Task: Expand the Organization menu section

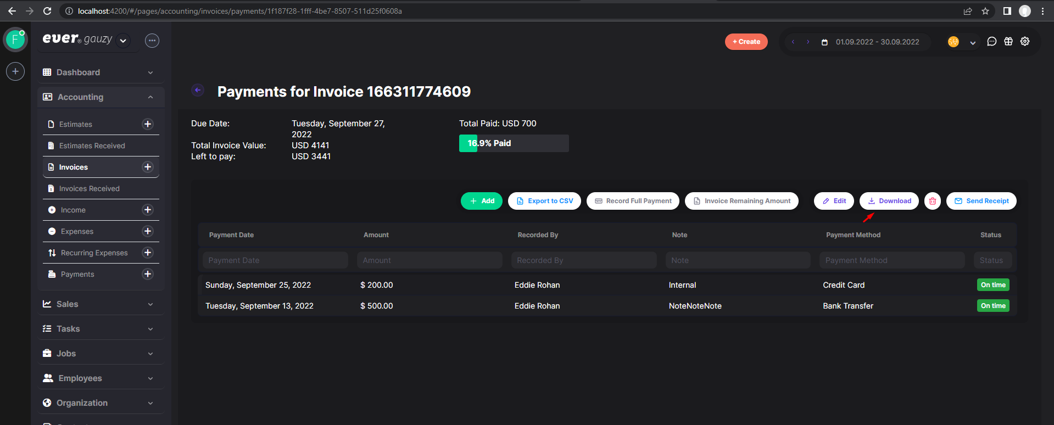Action: pyautogui.click(x=101, y=403)
